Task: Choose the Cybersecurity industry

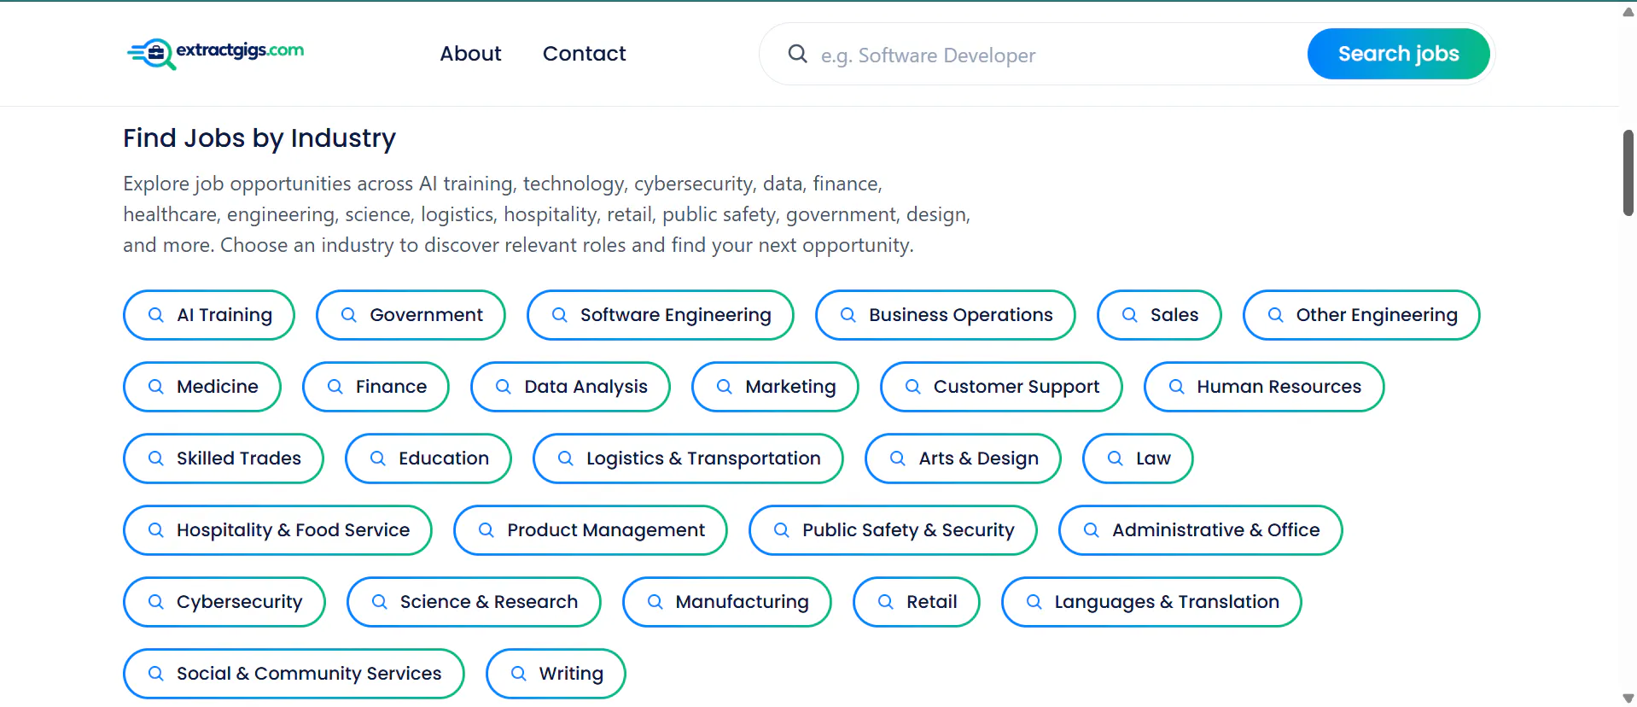Action: point(224,602)
